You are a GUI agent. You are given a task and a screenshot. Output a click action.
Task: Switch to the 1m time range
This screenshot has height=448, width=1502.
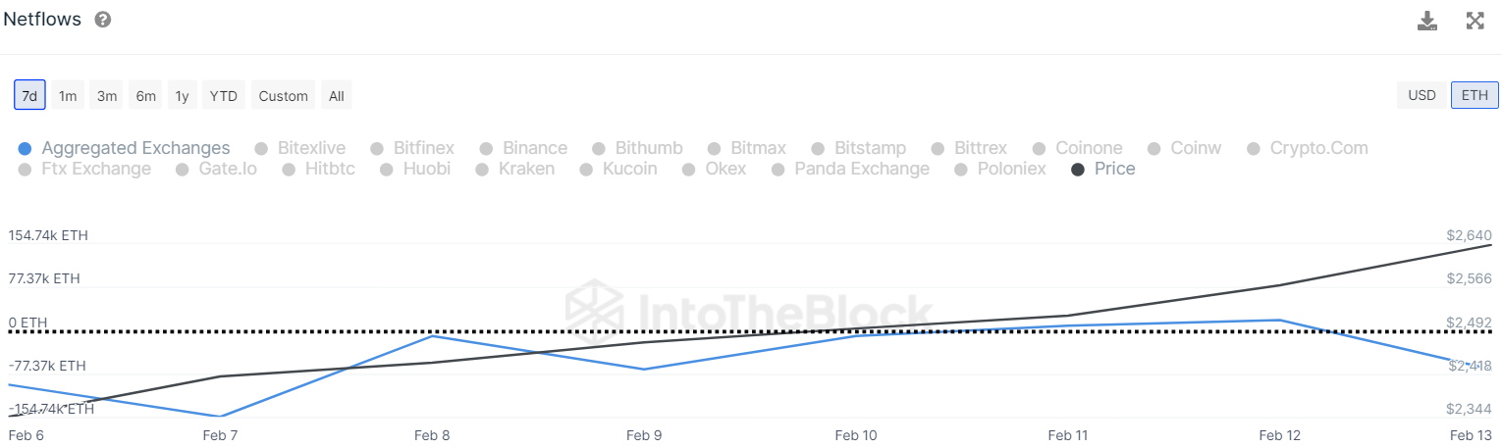click(68, 95)
